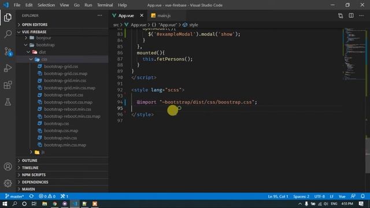Viewport: 370px width, 208px height.
Task: Open the Extensions view
Action: click(x=8, y=85)
